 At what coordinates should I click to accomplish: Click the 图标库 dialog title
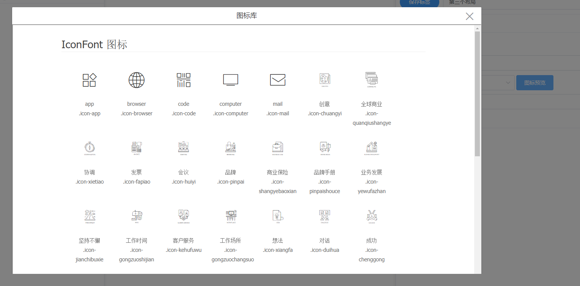click(x=247, y=16)
